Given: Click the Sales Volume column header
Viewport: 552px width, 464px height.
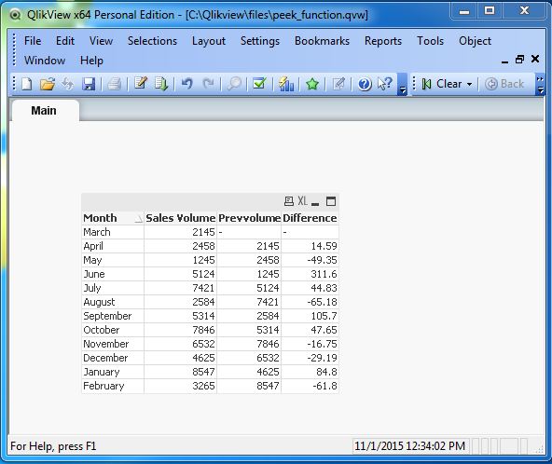Looking at the screenshot, I should pyautogui.click(x=181, y=218).
